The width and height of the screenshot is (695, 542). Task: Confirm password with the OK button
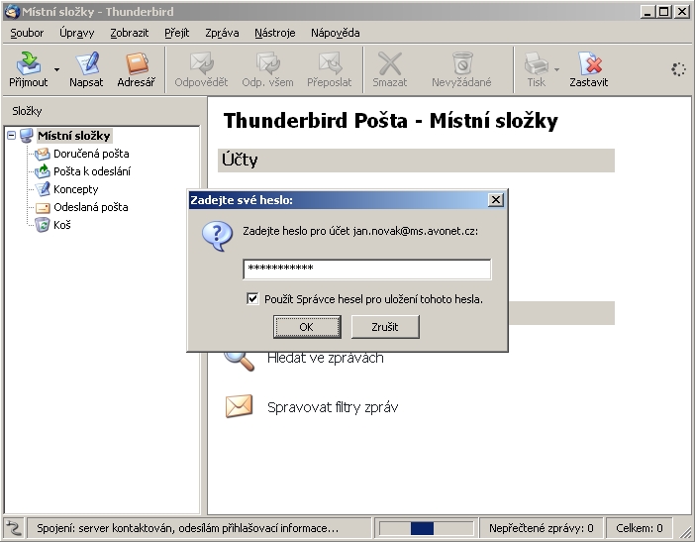pyautogui.click(x=306, y=326)
